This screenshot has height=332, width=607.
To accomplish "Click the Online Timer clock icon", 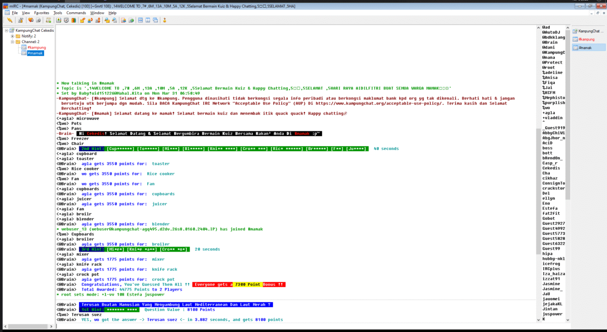I will point(66,20).
